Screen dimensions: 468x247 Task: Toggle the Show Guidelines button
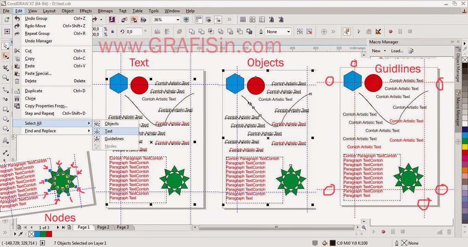coord(218,20)
